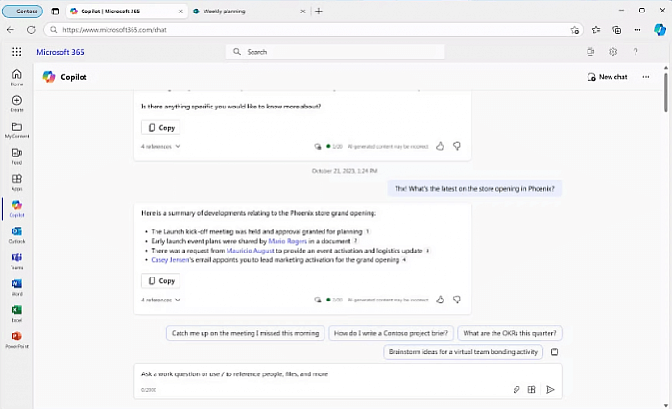Click the Settings gear in Microsoft 365 header

(612, 52)
